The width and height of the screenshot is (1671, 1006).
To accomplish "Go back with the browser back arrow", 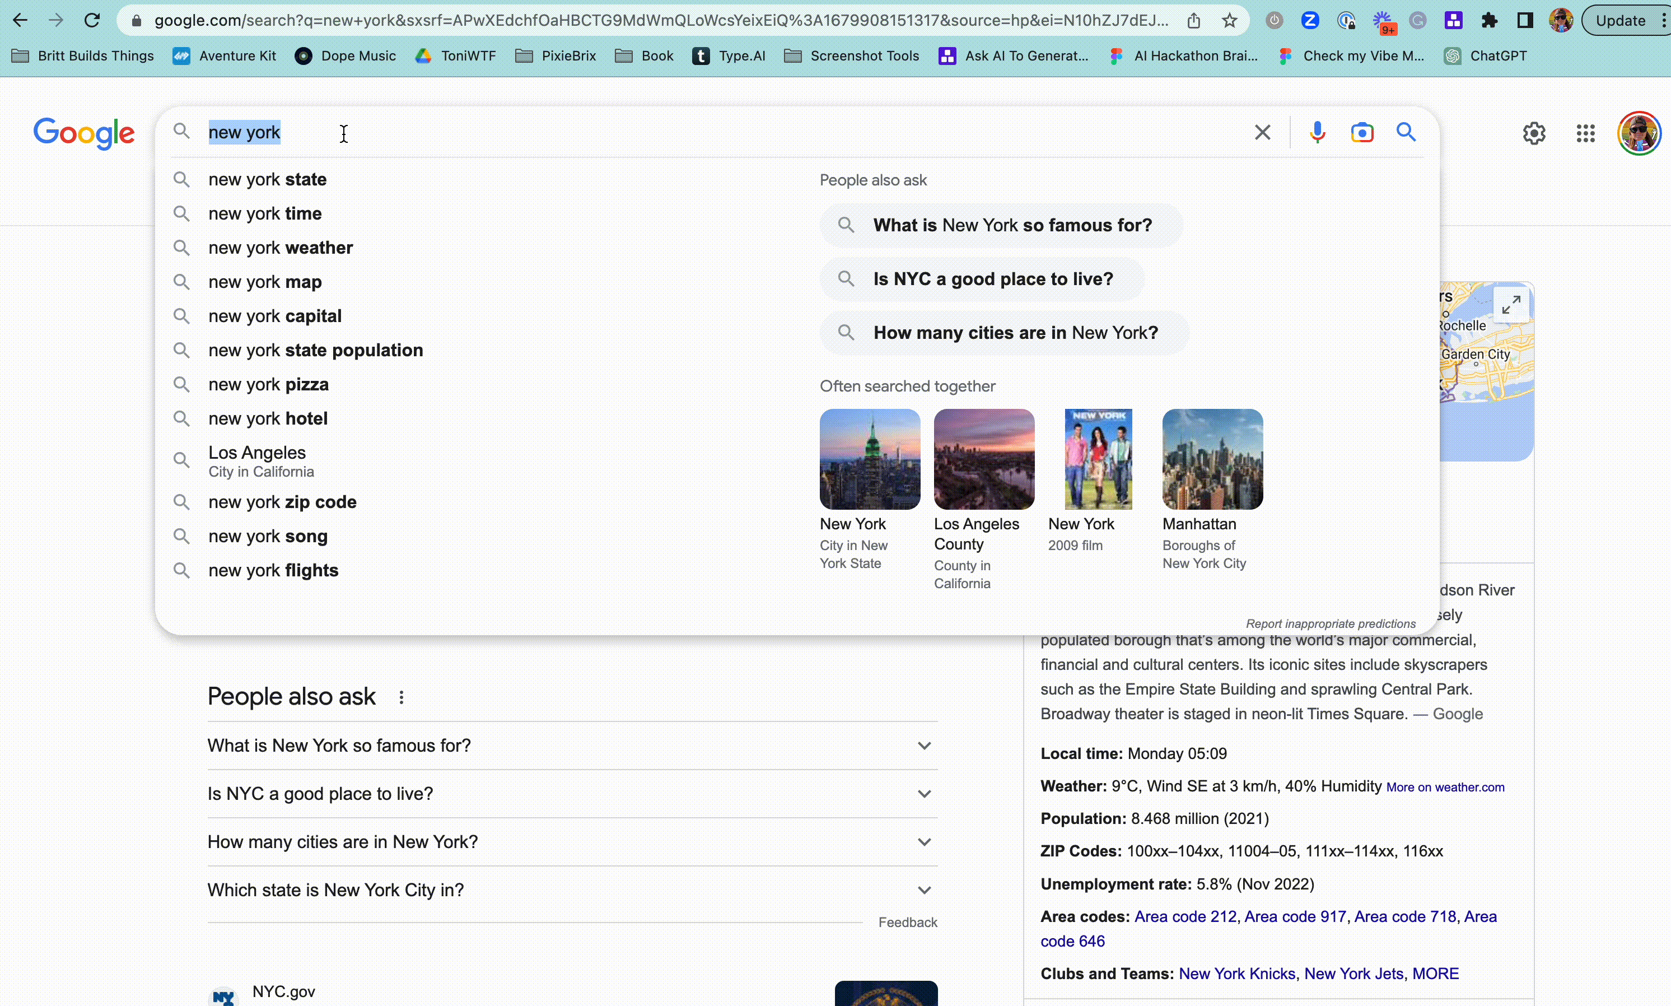I will (x=20, y=20).
